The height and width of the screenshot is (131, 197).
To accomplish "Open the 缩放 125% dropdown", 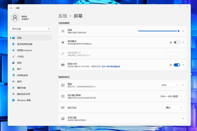I will point(170,85).
